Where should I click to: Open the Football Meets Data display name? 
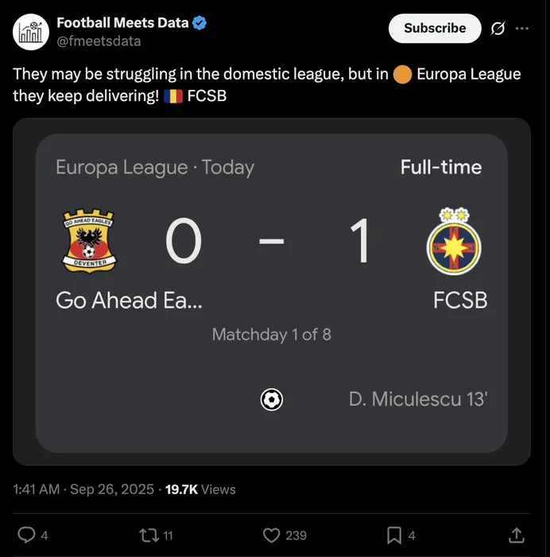(x=122, y=23)
